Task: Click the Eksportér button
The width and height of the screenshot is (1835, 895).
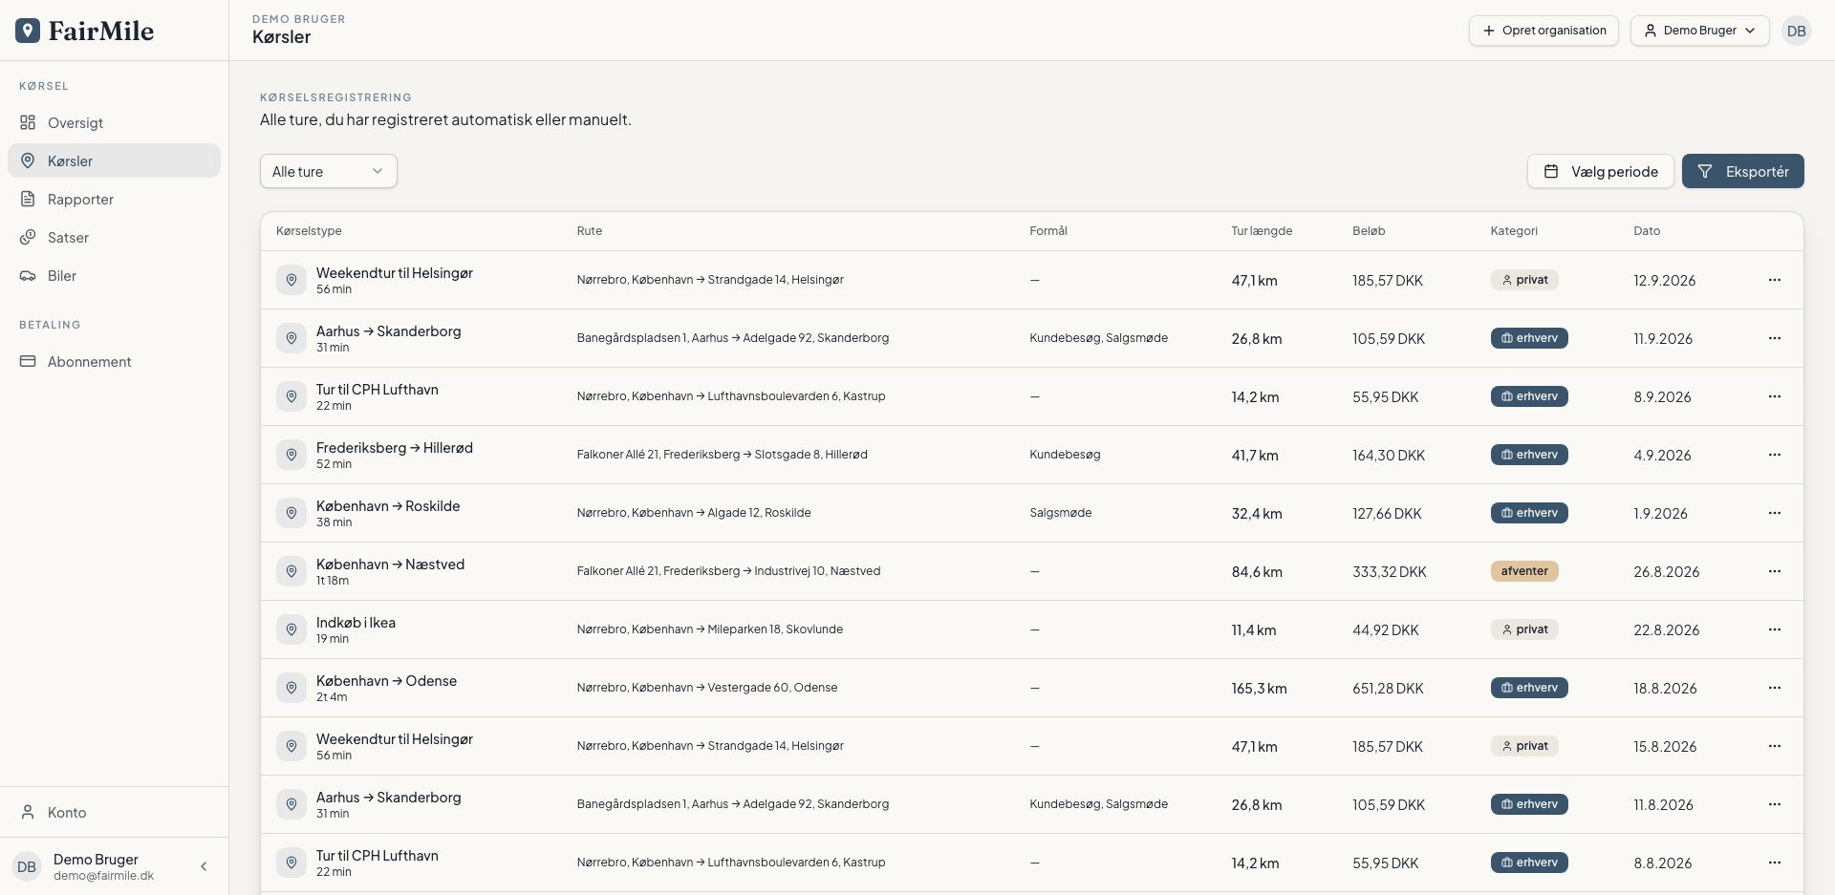Action: coord(1742,171)
